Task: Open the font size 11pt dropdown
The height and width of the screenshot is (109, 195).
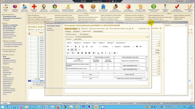Action: click(x=95, y=46)
